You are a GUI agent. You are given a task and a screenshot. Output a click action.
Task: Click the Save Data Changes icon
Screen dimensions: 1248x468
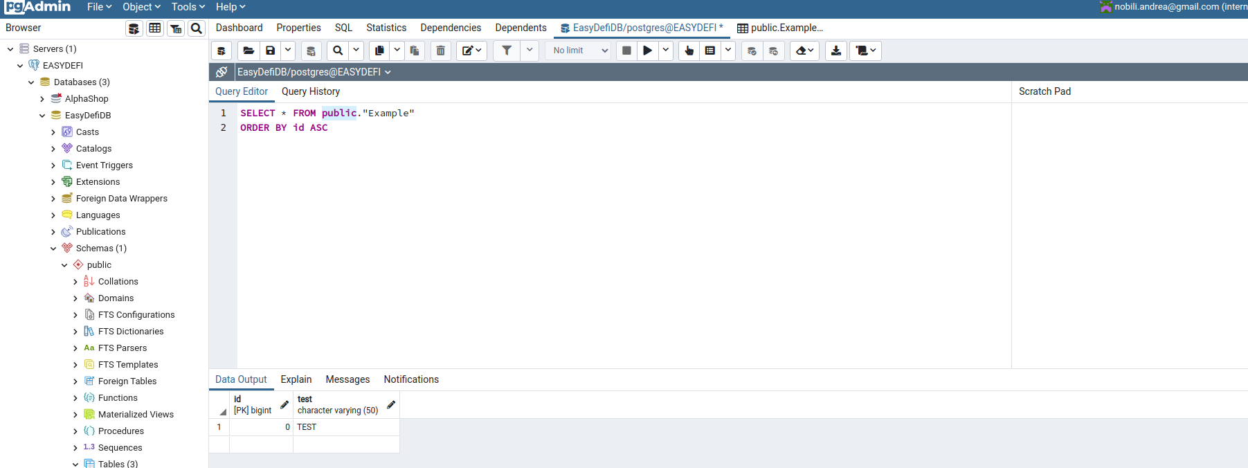click(x=311, y=51)
